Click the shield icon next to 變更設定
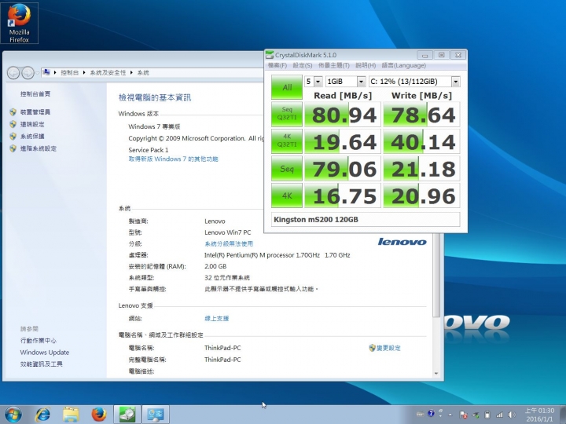The height and width of the screenshot is (424, 566). tap(372, 348)
